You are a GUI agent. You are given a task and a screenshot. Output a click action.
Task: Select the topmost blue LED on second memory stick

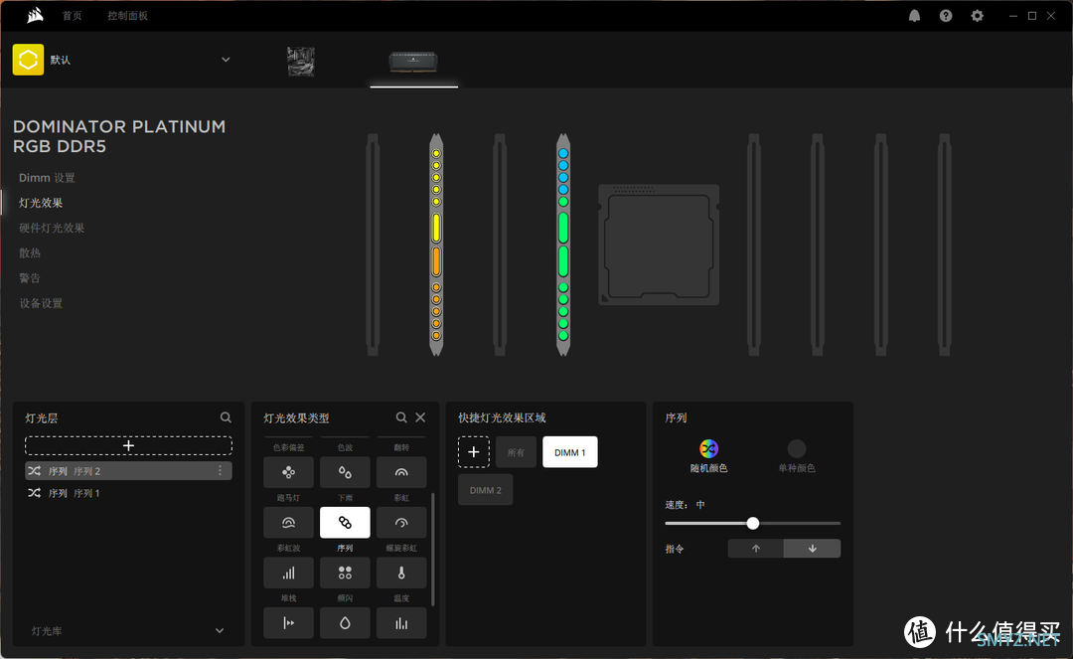(563, 153)
